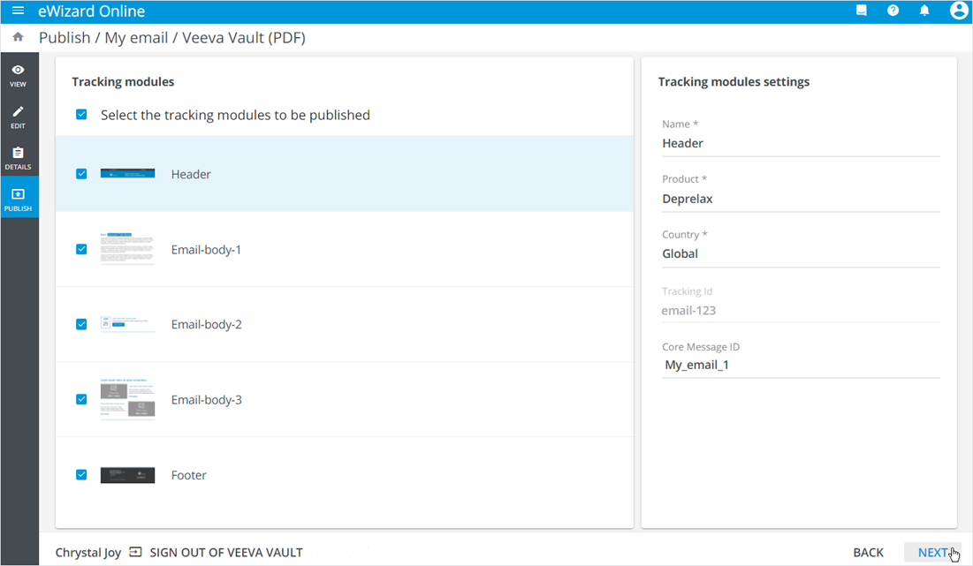Open the user account avatar
Image resolution: width=973 pixels, height=566 pixels.
click(958, 11)
